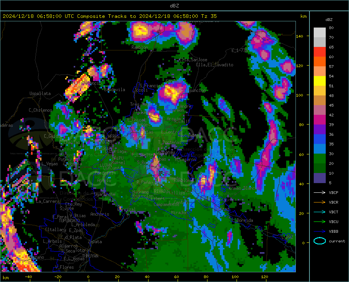
Task: Click the cyan 'current' ellipse icon in legend
Action: pyautogui.click(x=320, y=241)
